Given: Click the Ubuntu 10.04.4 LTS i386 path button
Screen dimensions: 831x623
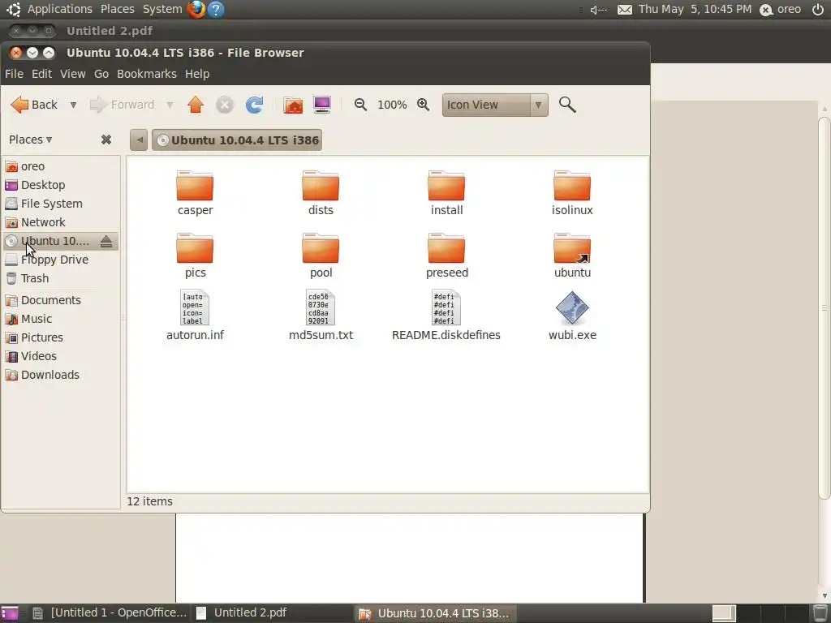Looking at the screenshot, I should [x=237, y=140].
